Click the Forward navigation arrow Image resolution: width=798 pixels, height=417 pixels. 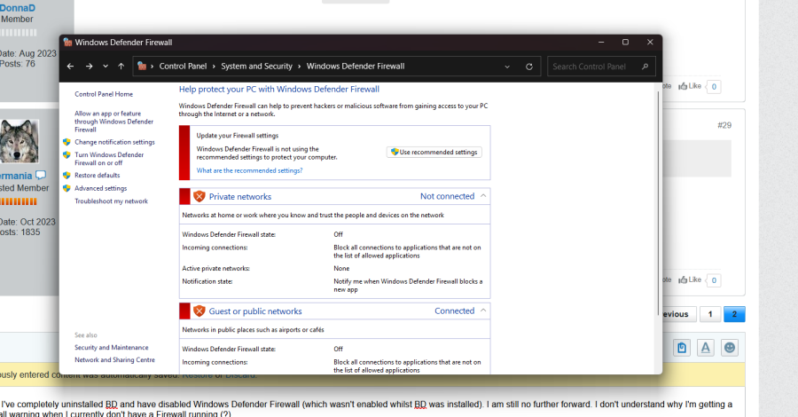pos(89,67)
